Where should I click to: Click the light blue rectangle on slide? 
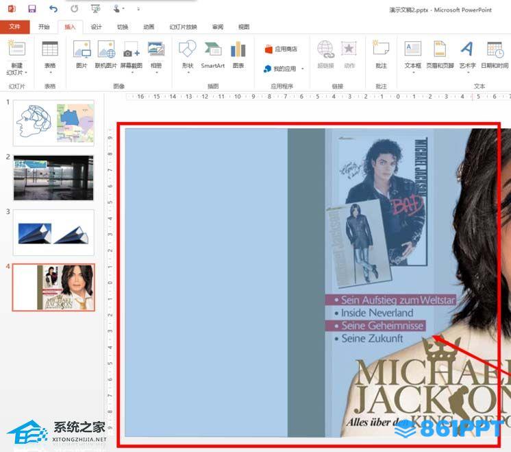click(x=206, y=283)
